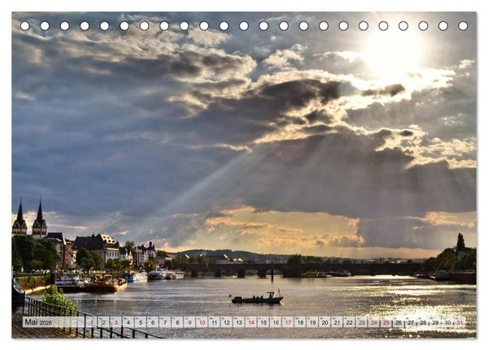Select the red day 17 cell
Viewport: 488px width, 350px height.
click(x=288, y=322)
